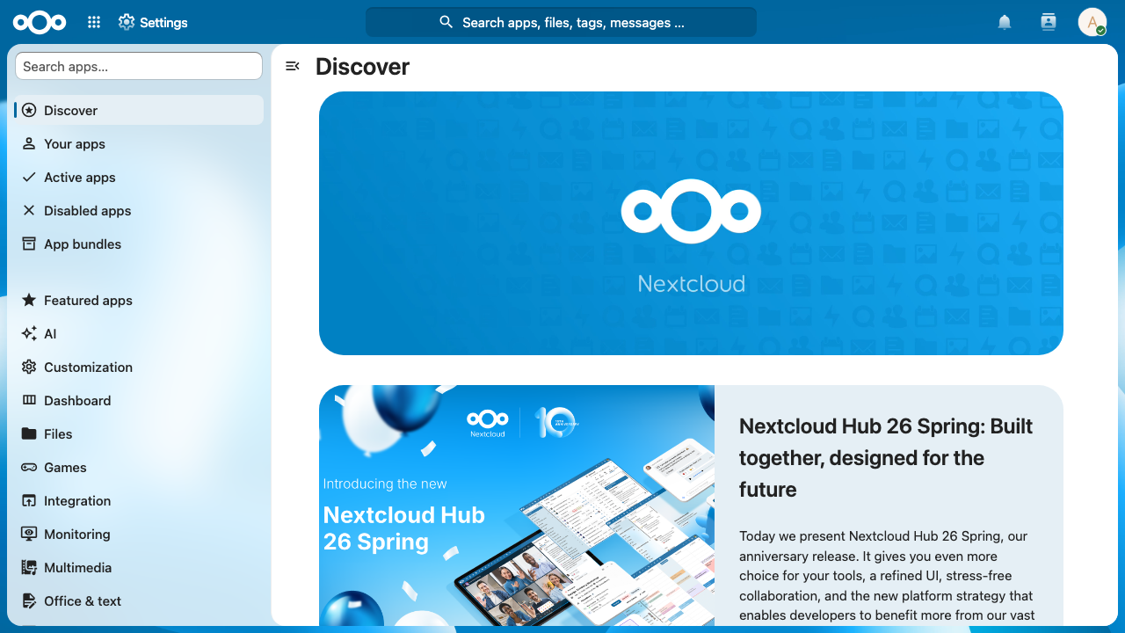Open the Your apps section
Screen dimensions: 1125x633
139,143
